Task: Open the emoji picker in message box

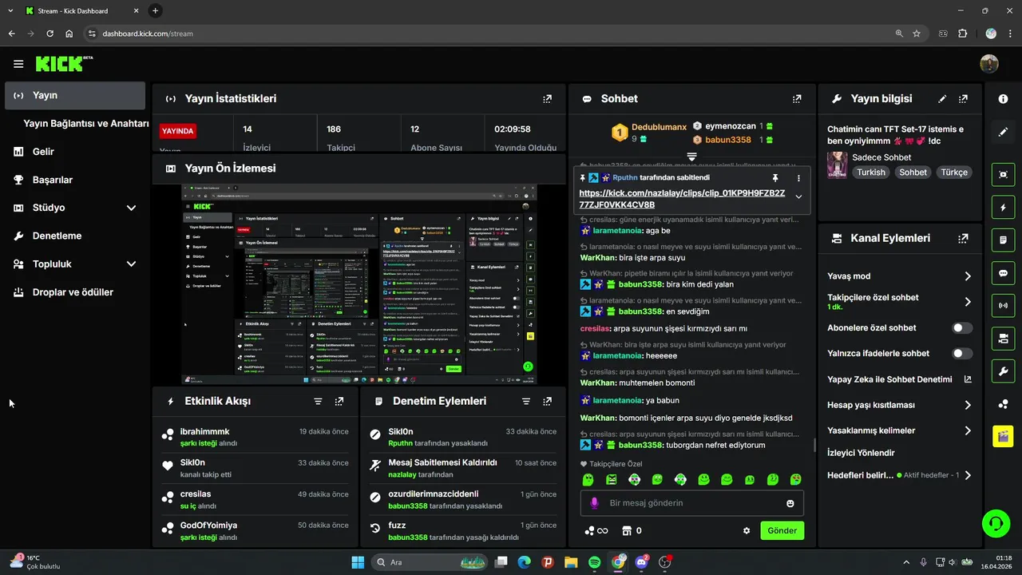Action: coord(790,504)
